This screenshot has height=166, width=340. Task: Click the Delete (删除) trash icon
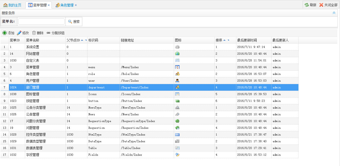[x=34, y=33]
